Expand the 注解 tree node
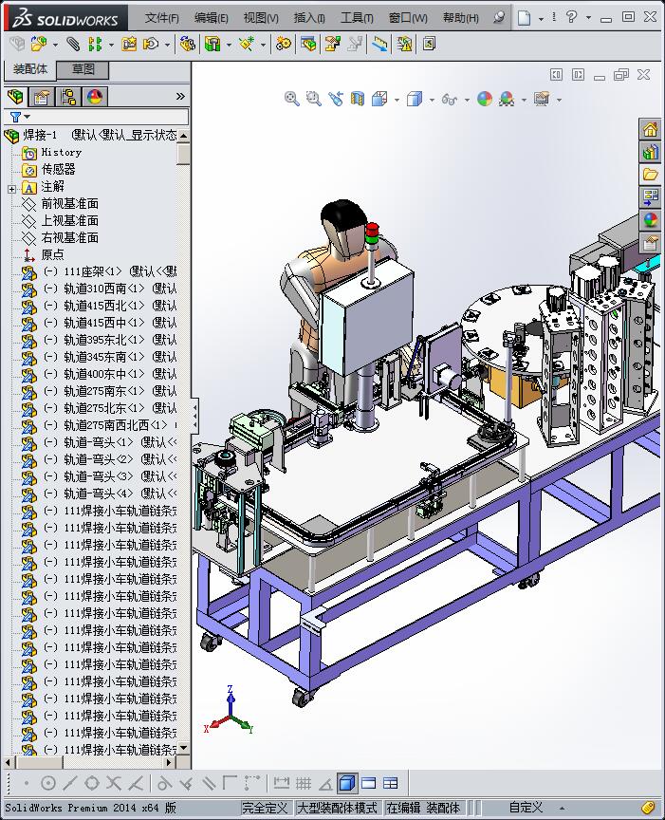The image size is (665, 820). coord(12,189)
